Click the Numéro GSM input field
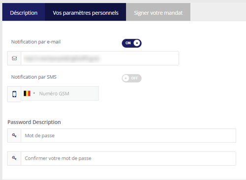The height and width of the screenshot is (180, 246). (68, 93)
